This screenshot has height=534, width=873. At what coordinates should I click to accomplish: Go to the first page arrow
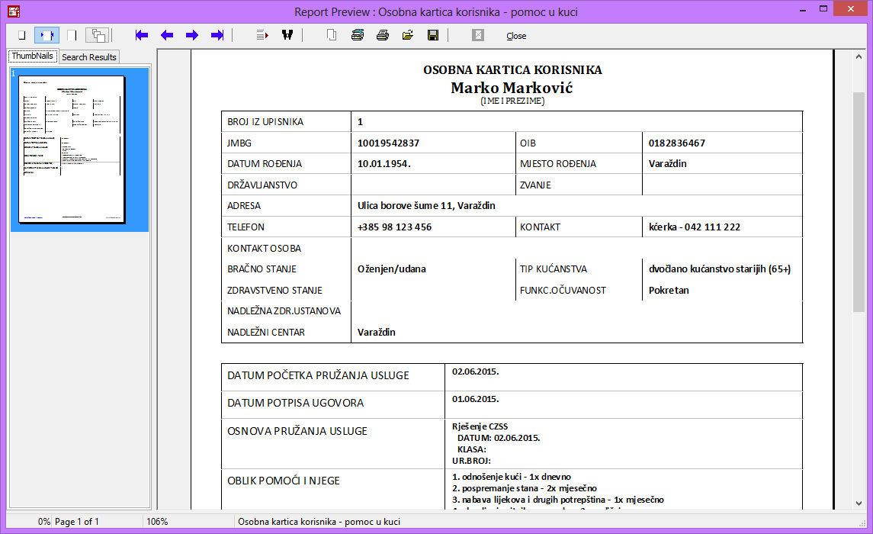pos(141,35)
